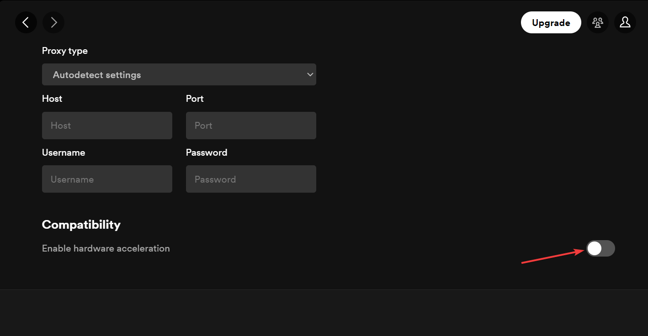Open the Proxy type dropdown
The image size is (648, 336).
coord(179,74)
